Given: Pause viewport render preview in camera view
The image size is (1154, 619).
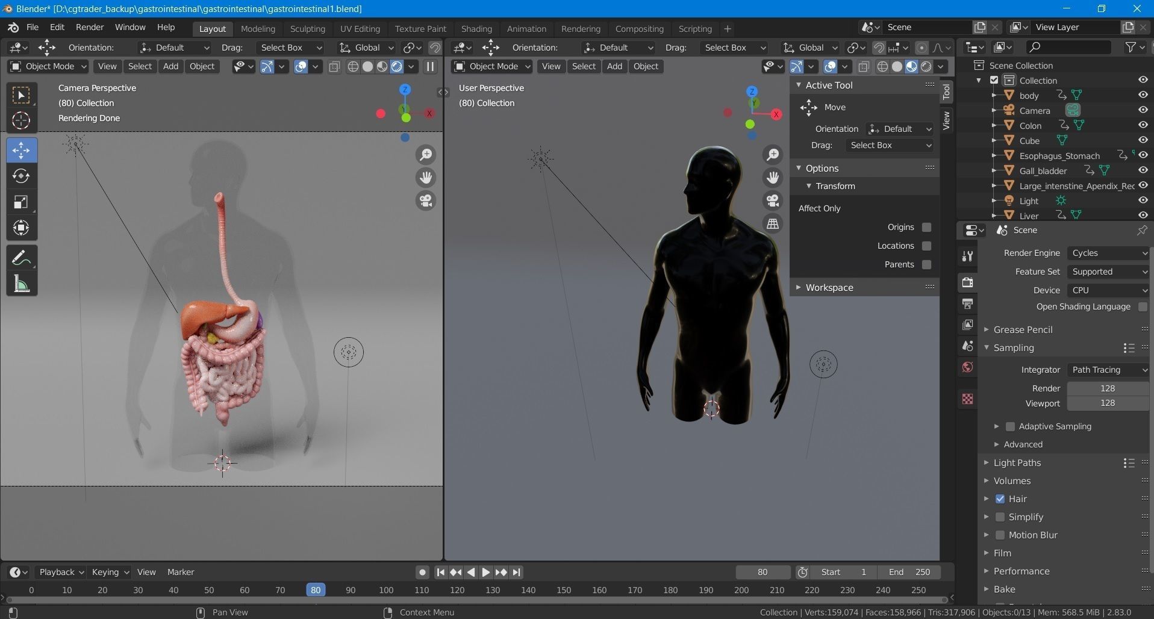Looking at the screenshot, I should point(430,66).
